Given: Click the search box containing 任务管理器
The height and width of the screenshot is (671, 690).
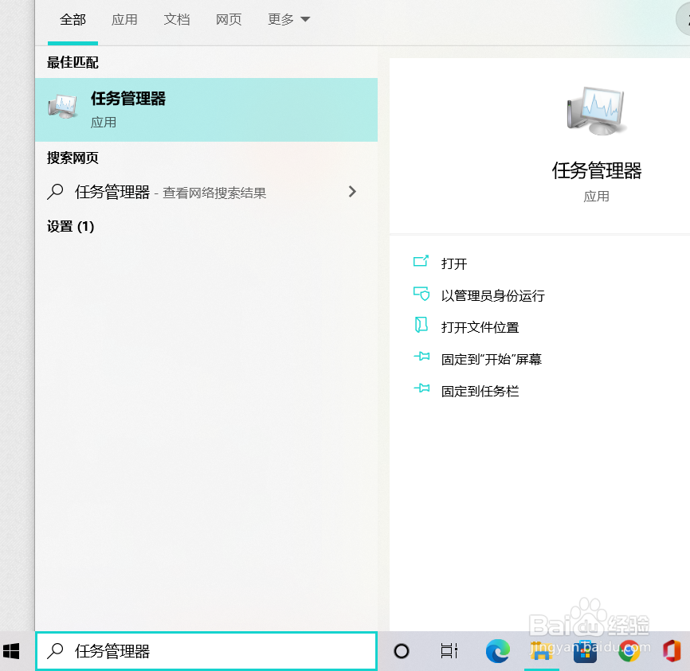Looking at the screenshot, I should [206, 651].
